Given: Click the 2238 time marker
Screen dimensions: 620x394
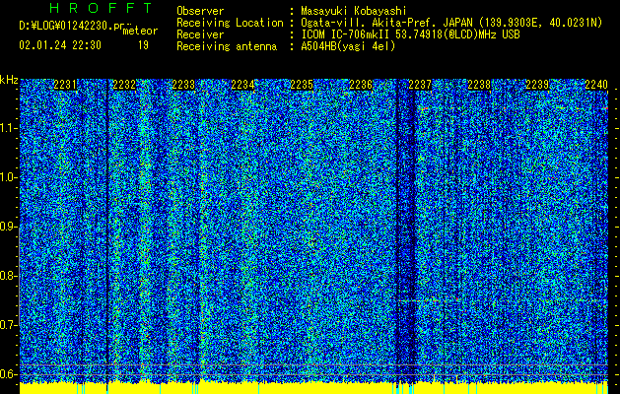Looking at the screenshot, I should coord(479,85).
